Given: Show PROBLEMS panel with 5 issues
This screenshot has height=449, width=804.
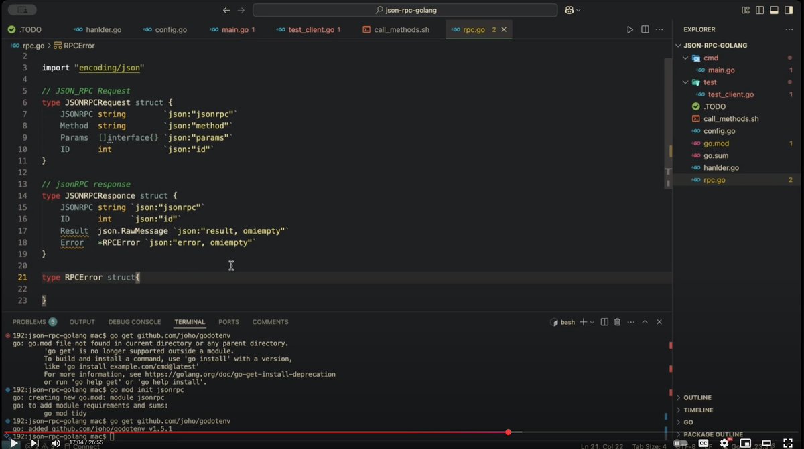Looking at the screenshot, I should click(x=33, y=321).
